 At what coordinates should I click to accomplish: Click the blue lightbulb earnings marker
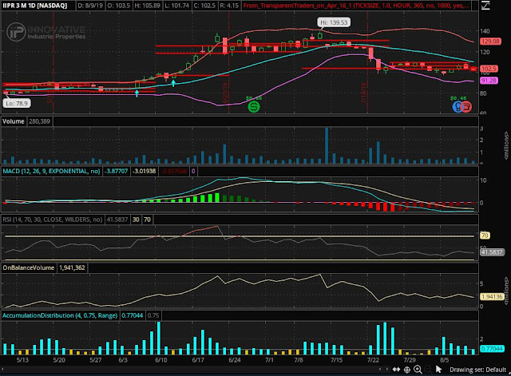457,106
